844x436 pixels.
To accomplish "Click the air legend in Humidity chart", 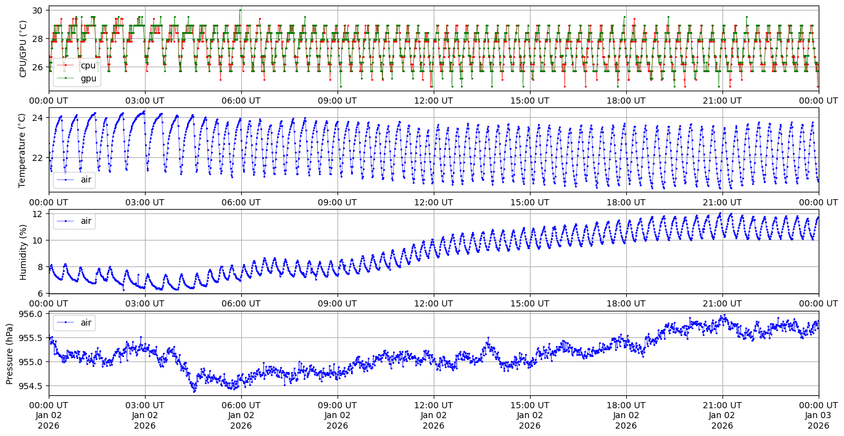I will (x=86, y=221).
